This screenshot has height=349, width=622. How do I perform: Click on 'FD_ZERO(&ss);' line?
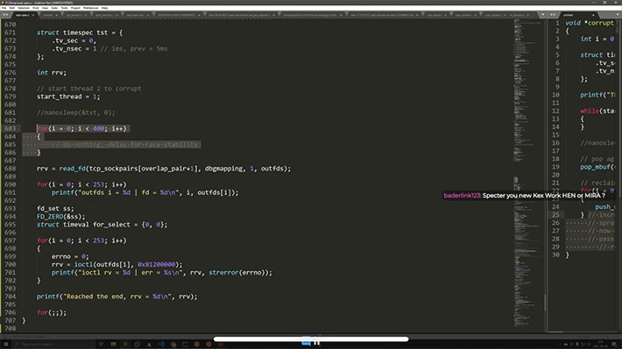60,216
